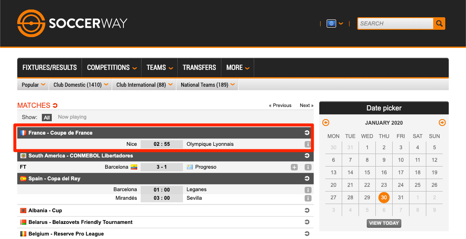Click the Belarus flag icon
The image size is (466, 239).
(x=23, y=222)
